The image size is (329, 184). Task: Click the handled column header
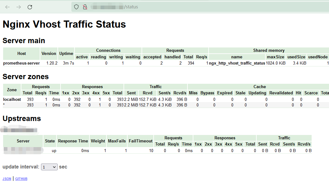click(173, 57)
